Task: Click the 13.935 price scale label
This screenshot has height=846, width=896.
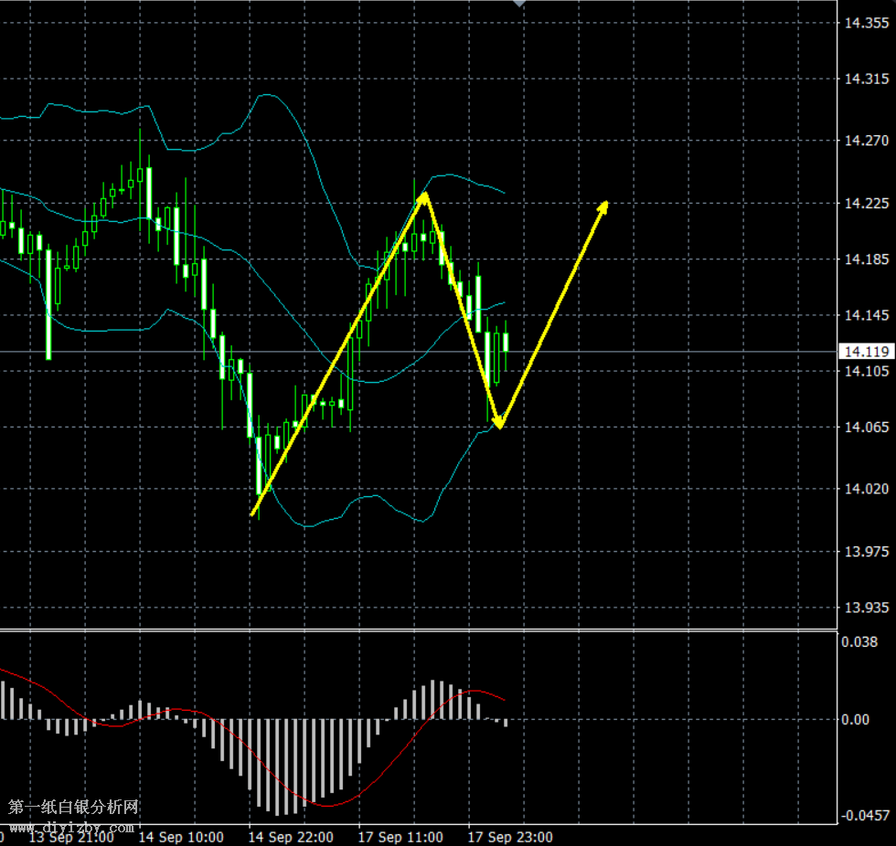Action: pyautogui.click(x=864, y=608)
